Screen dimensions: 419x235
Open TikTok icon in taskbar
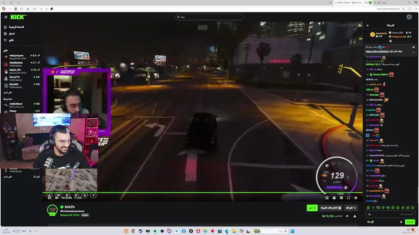(191, 231)
